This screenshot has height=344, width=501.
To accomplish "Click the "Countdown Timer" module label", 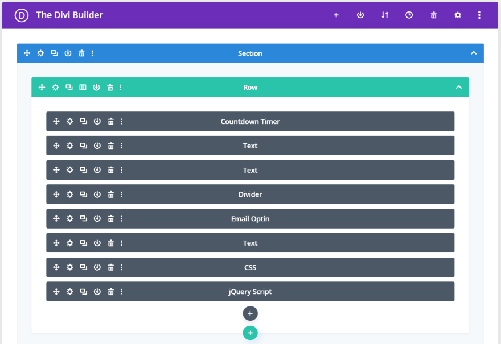I will tap(250, 122).
